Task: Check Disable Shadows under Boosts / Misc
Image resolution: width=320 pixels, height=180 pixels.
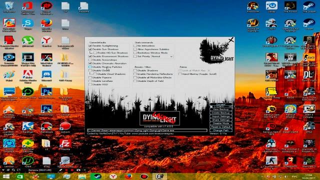Action: click(x=135, y=70)
